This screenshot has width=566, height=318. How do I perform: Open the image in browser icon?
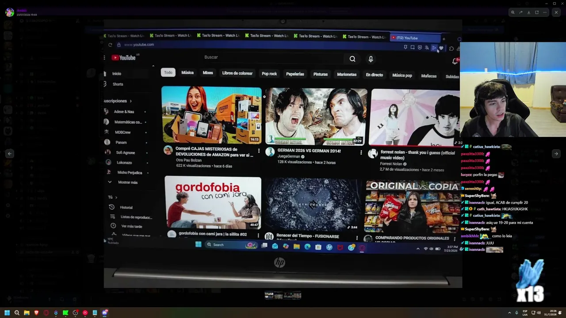click(537, 12)
